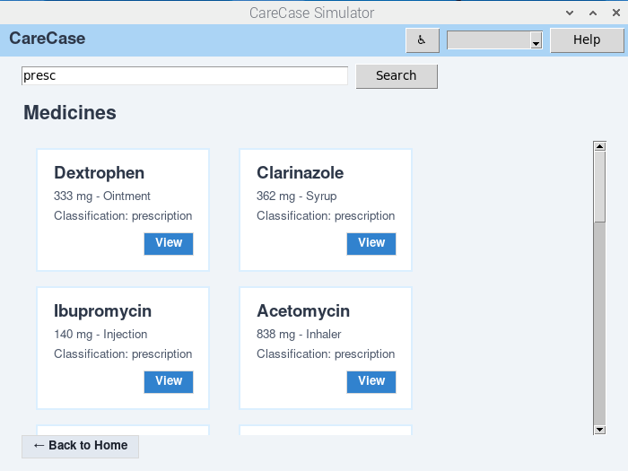View the Ibupromycin medicine details
Screen dimensions: 628x471
[169, 381]
